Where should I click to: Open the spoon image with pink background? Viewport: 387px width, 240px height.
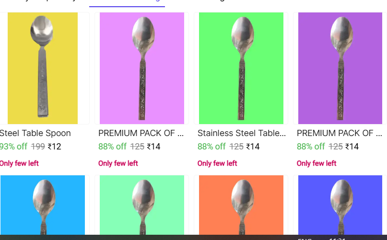pos(142,69)
